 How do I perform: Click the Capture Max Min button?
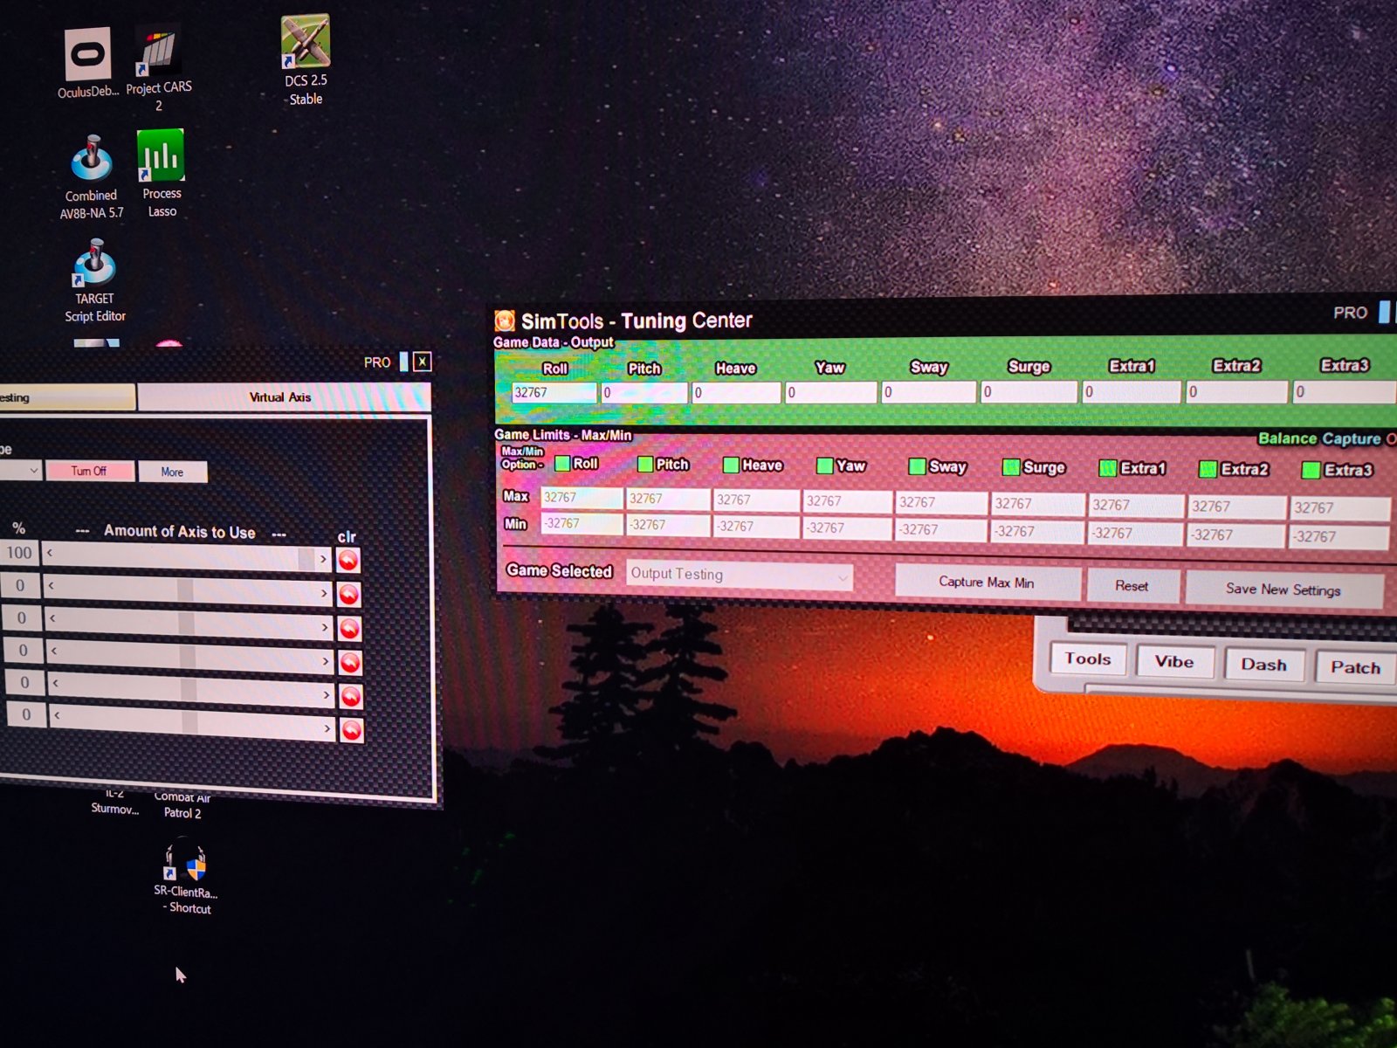click(988, 583)
